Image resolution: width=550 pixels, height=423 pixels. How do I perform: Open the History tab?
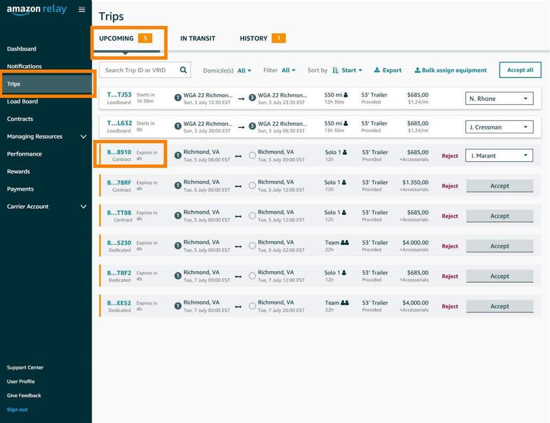click(x=254, y=38)
